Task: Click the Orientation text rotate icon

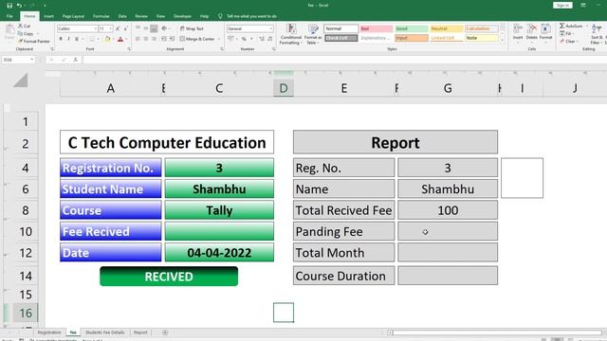Action: pos(164,28)
